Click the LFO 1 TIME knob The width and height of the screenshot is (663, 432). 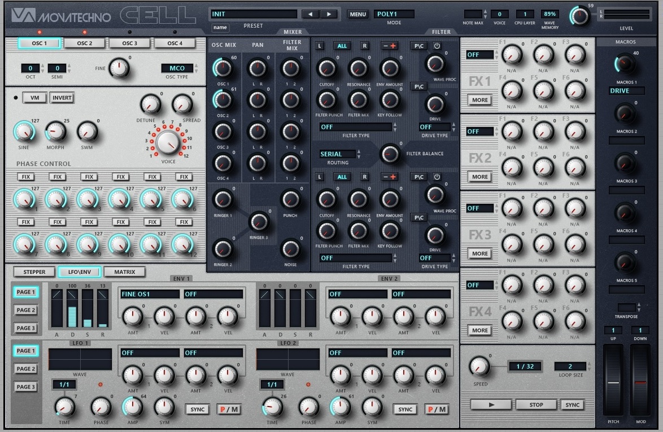click(65, 407)
